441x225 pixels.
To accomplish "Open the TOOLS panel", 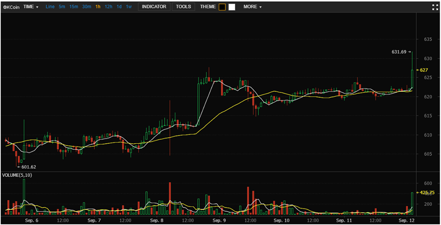I will [183, 7].
